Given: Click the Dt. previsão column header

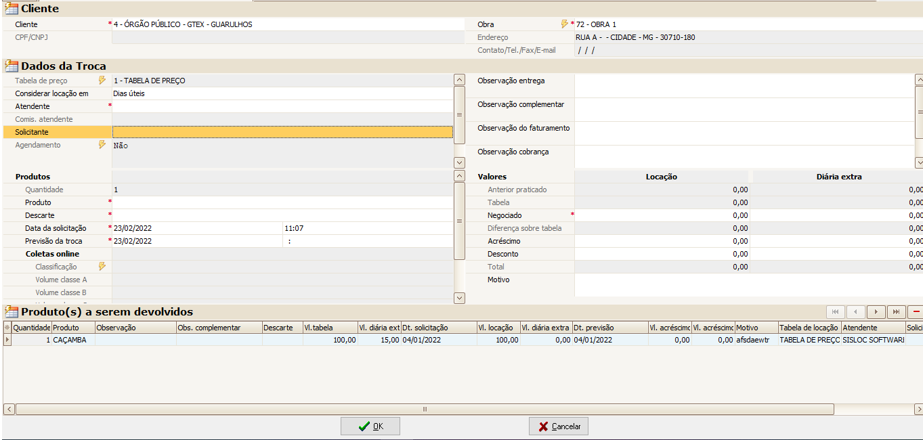Looking at the screenshot, I should (x=610, y=328).
